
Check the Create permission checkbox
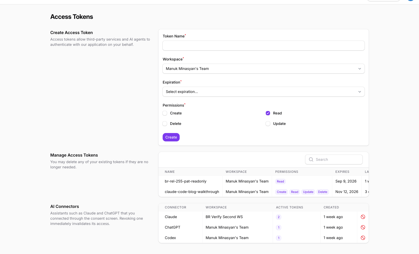pos(165,113)
